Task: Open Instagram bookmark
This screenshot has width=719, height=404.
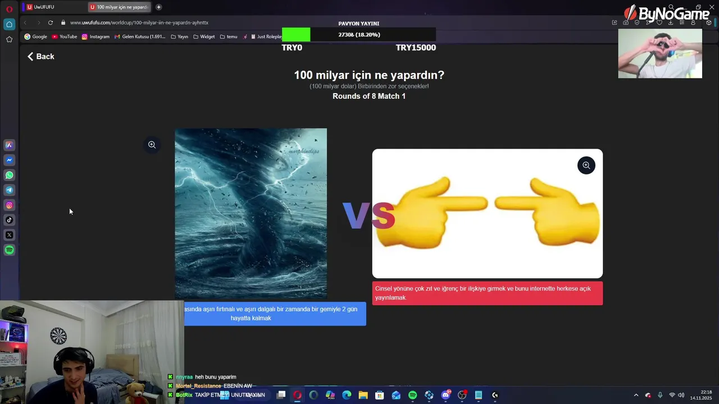Action: coord(95,36)
